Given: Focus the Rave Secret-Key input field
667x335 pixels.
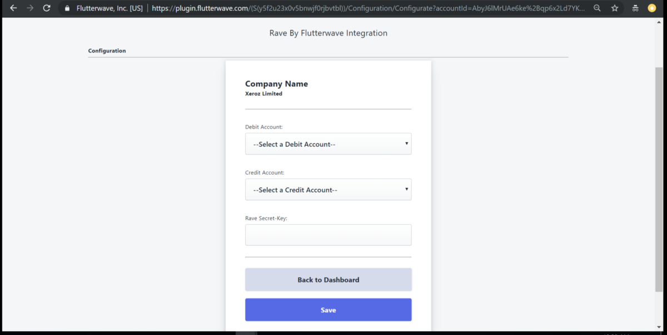Looking at the screenshot, I should [x=328, y=235].
